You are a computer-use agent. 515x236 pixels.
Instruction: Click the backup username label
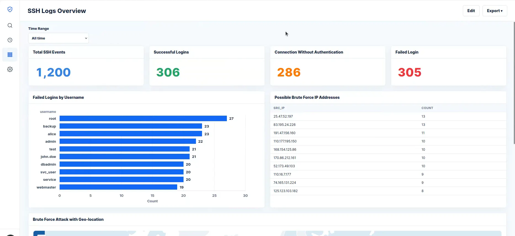(49, 126)
